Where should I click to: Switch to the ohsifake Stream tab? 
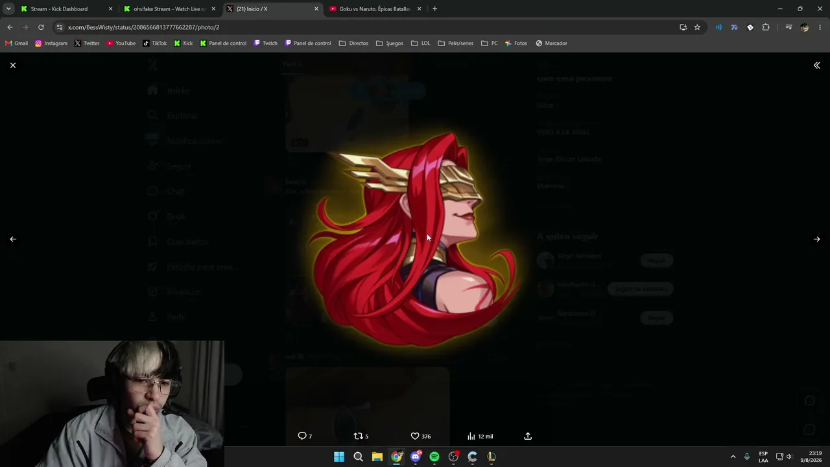(169, 9)
